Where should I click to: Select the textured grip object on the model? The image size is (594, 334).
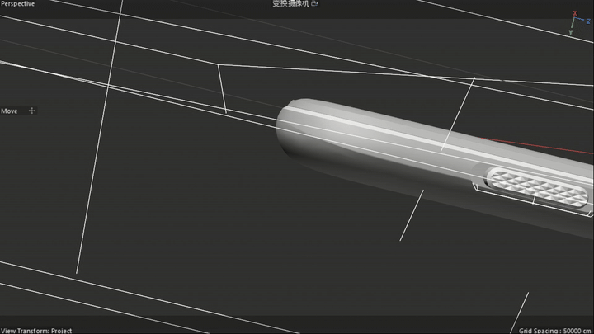[x=537, y=187]
